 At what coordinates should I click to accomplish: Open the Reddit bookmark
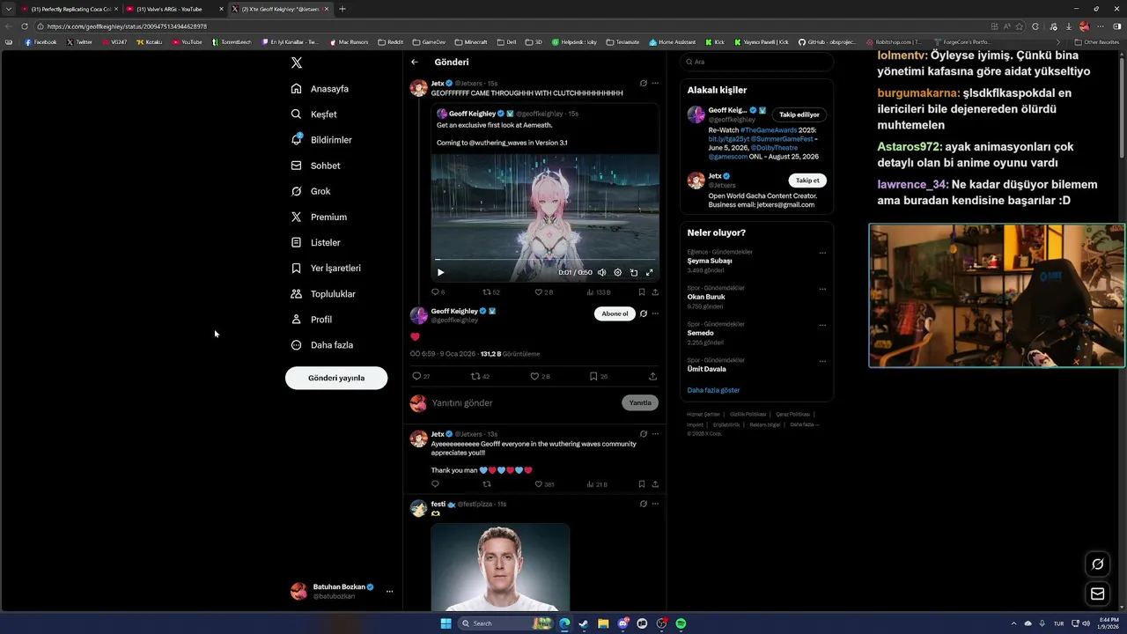pos(390,41)
